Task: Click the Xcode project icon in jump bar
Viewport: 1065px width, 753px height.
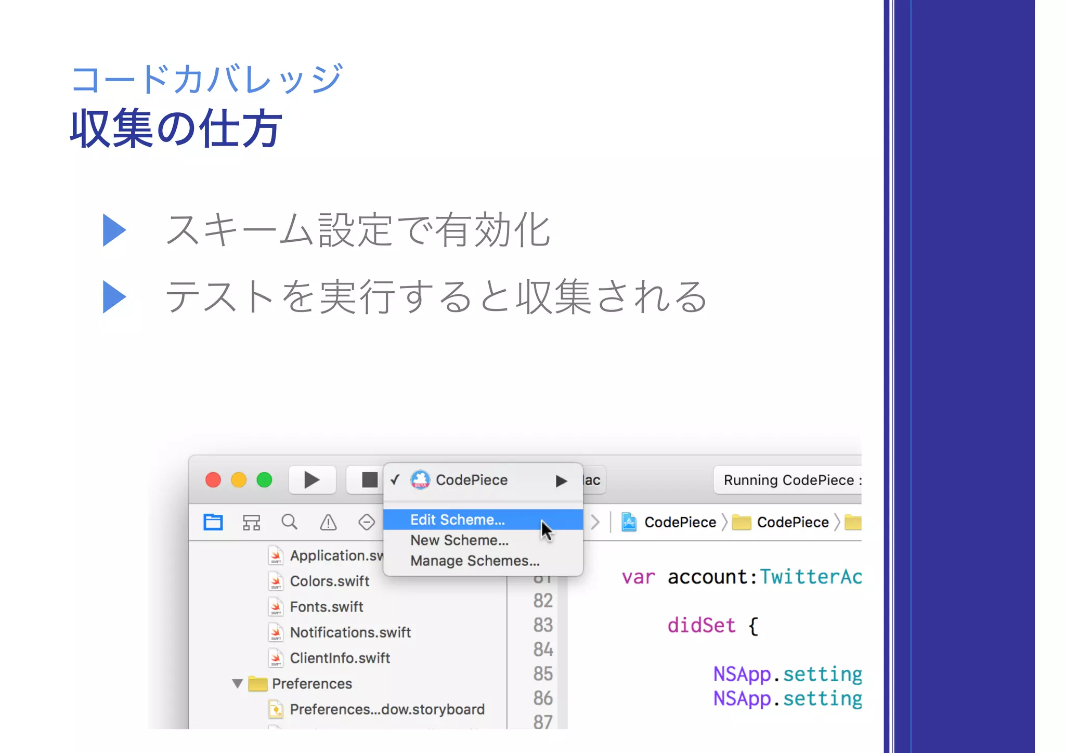Action: tap(629, 522)
